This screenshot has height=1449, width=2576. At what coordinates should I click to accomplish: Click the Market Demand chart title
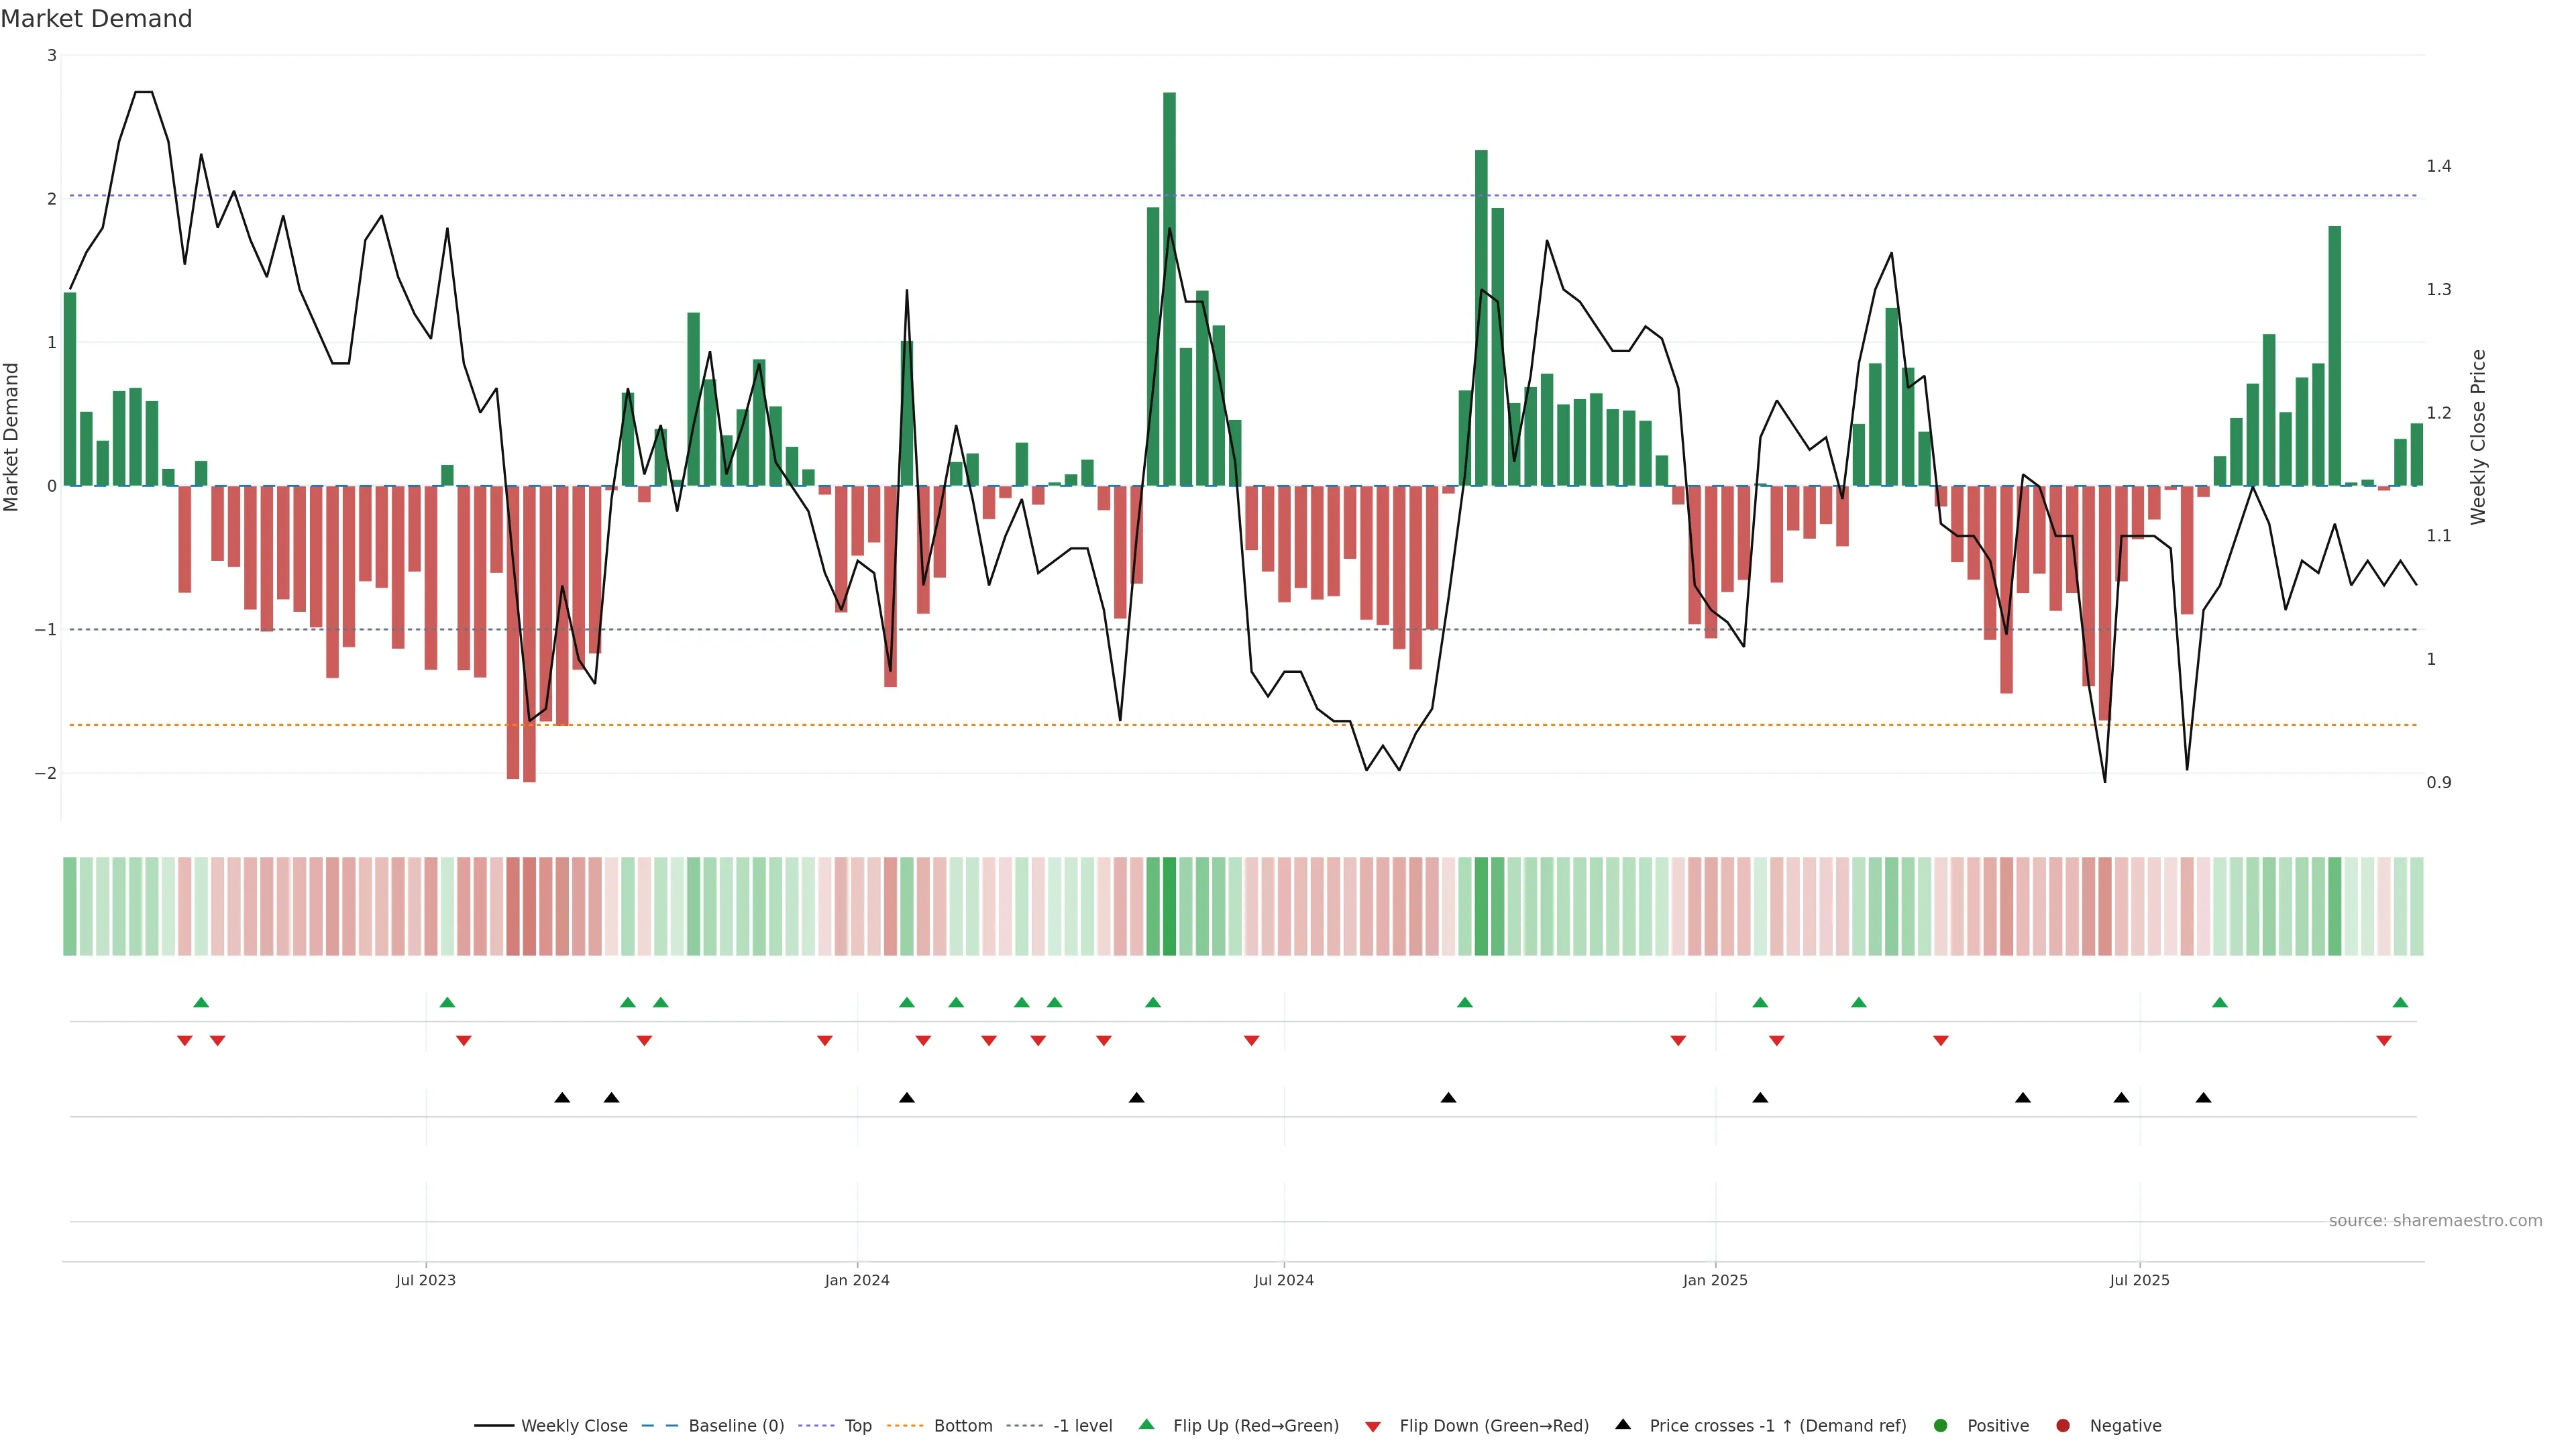(96, 19)
